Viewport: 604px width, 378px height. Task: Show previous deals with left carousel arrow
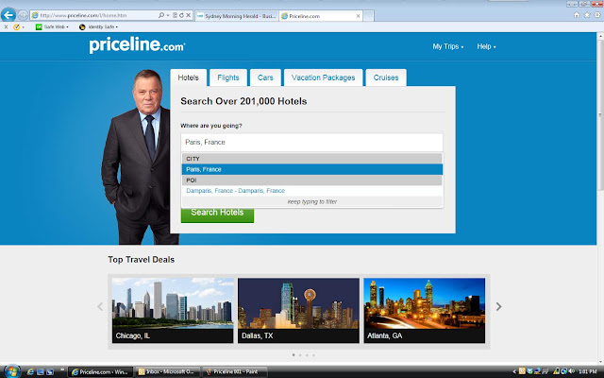click(x=100, y=306)
